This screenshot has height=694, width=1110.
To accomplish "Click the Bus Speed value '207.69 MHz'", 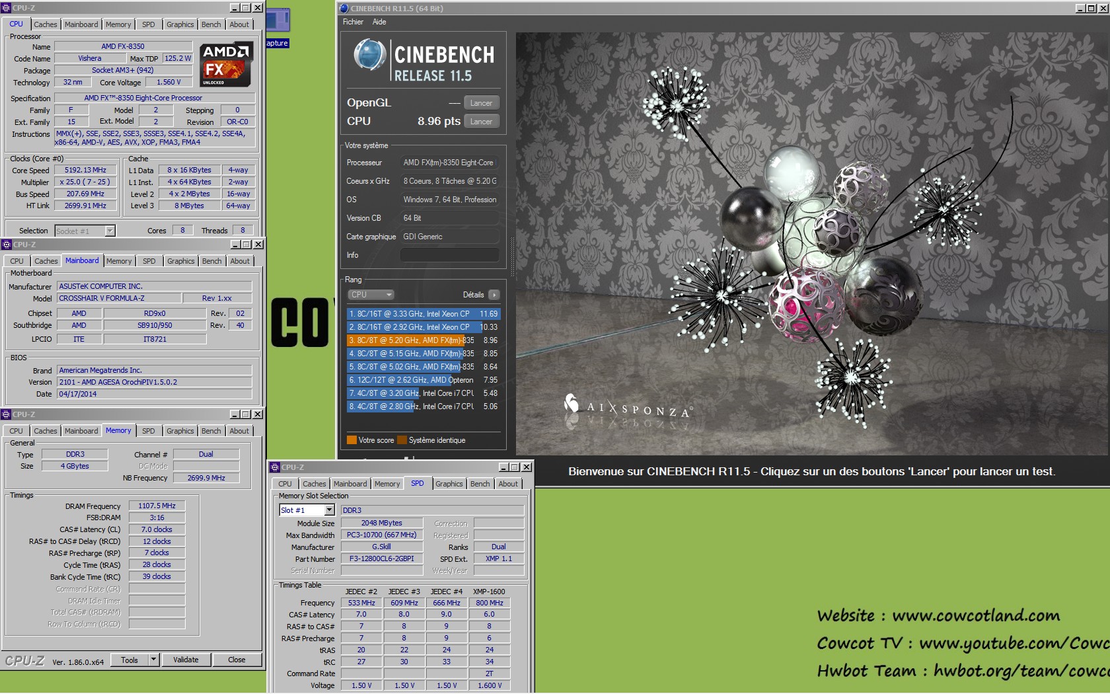I will pyautogui.click(x=85, y=194).
